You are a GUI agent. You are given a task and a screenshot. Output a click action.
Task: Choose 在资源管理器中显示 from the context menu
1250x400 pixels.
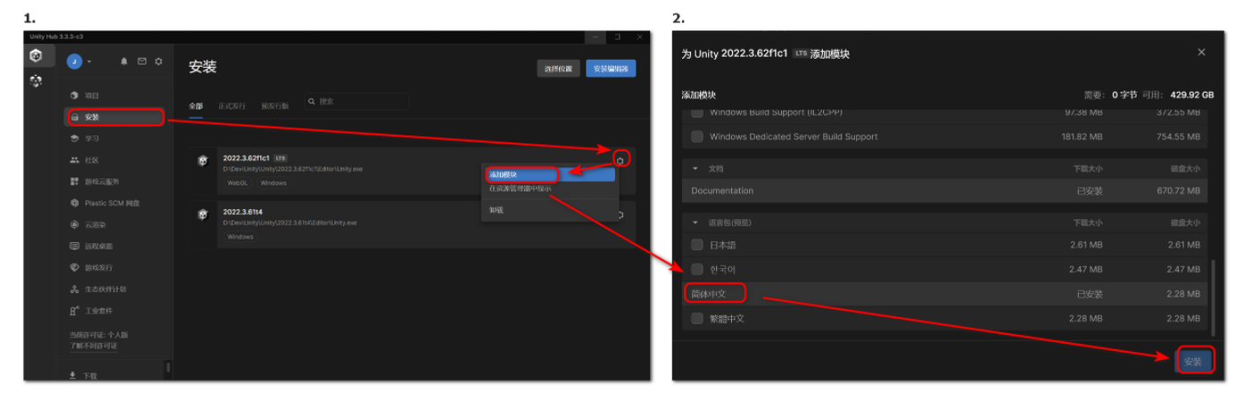(549, 188)
